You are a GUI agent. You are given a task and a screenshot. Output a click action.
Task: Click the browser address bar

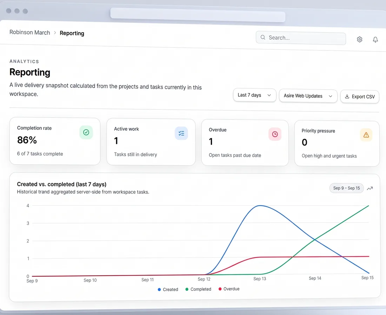(198, 15)
